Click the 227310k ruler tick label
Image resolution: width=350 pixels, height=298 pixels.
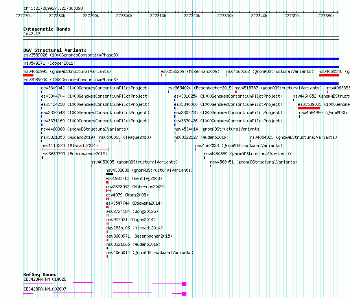click(x=158, y=16)
